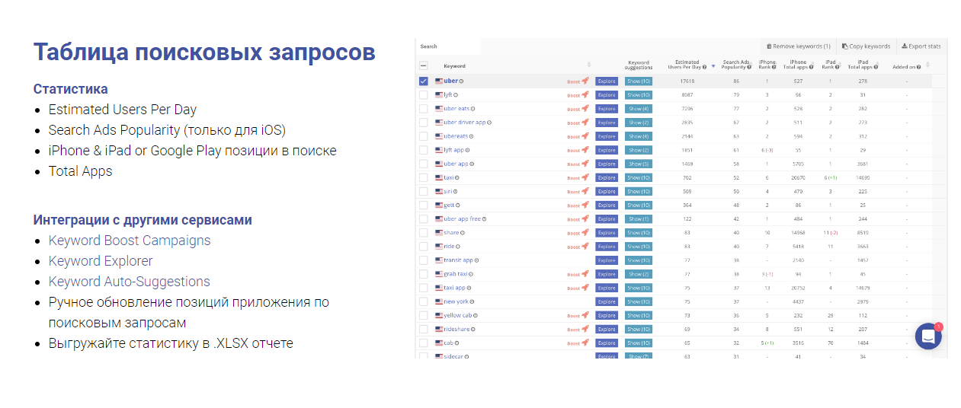The image size is (961, 408).
Task: Click Remove keywords (1) button
Action: [798, 46]
